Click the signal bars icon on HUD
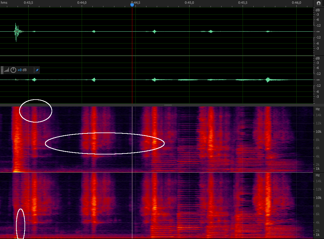This screenshot has height=239, width=324. point(7,70)
